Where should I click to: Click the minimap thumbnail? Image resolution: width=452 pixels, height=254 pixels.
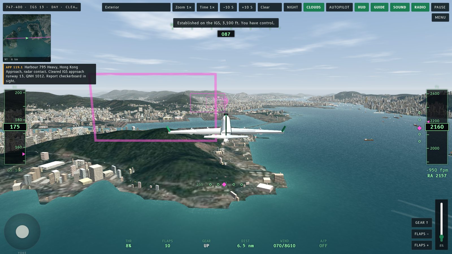pyautogui.click(x=27, y=38)
